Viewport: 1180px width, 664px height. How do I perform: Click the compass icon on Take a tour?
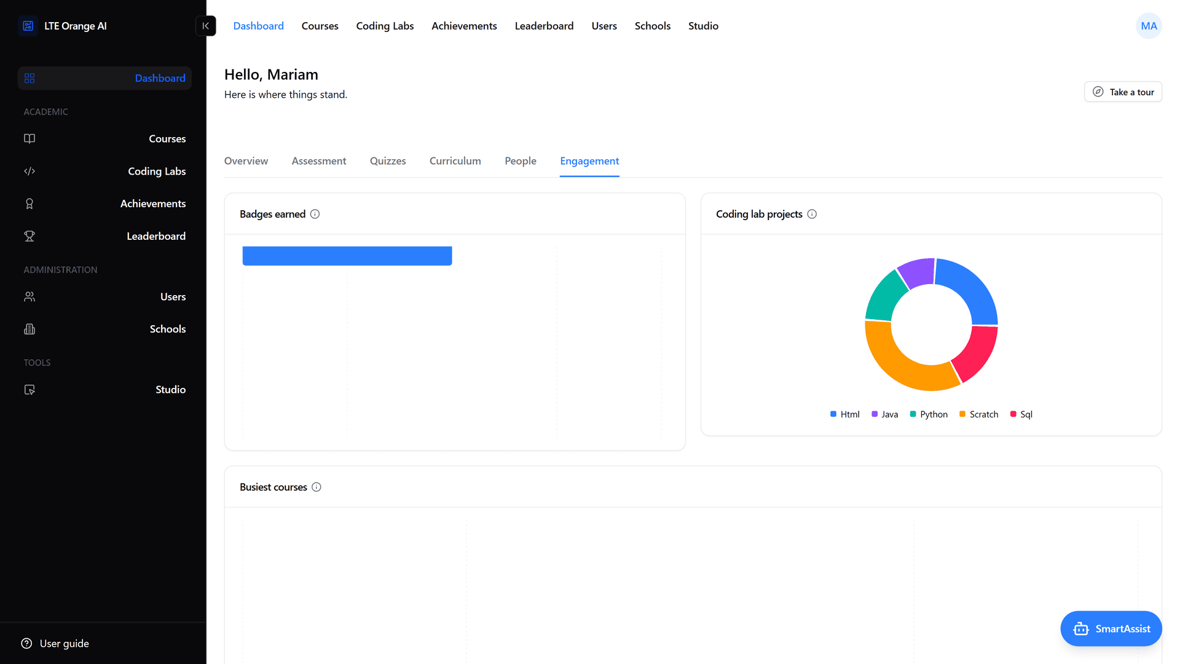point(1098,92)
